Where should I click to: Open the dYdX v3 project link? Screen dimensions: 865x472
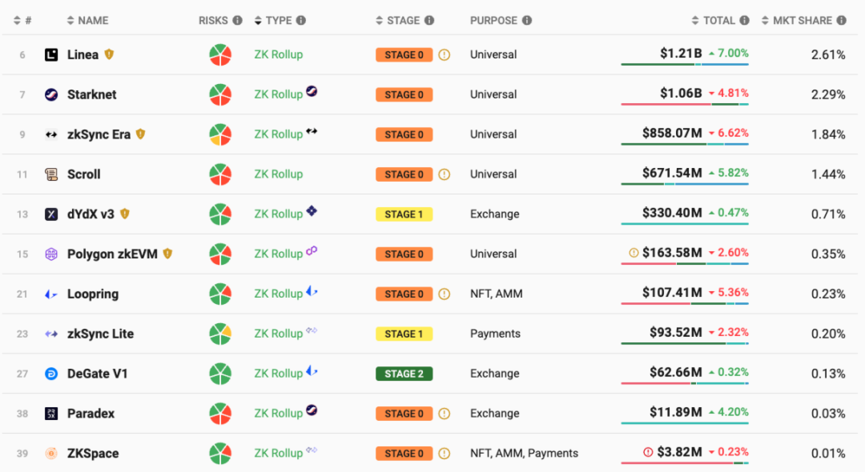point(91,214)
